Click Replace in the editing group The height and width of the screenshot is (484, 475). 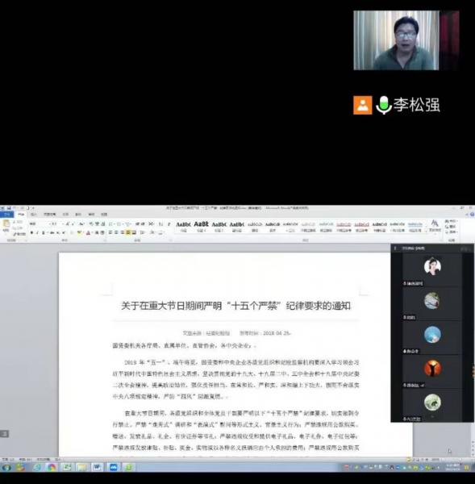point(452,227)
